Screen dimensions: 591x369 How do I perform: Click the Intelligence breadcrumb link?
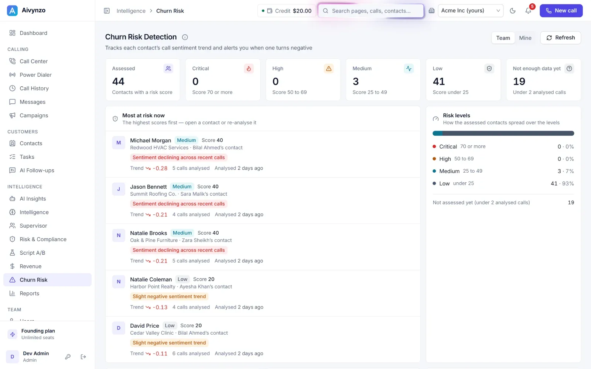click(131, 11)
